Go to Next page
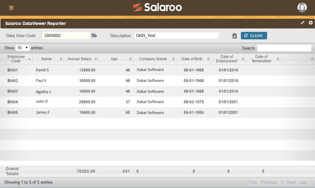Viewport: 315px width, 188px height. (291, 182)
